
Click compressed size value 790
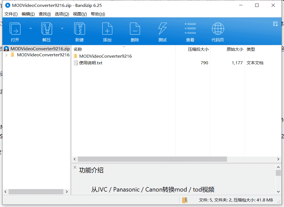click(204, 63)
